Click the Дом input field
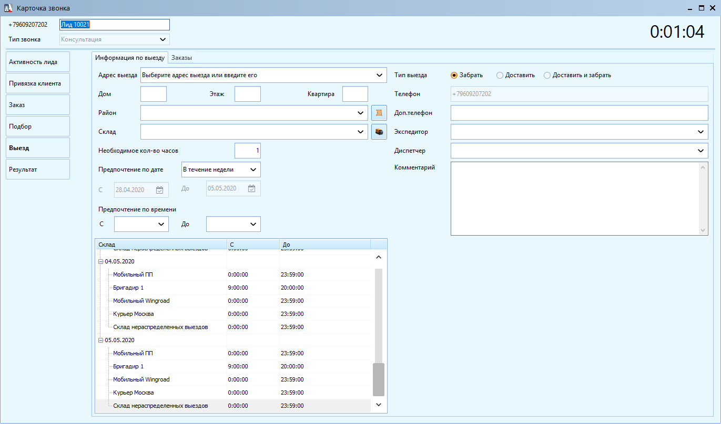 tap(154, 94)
